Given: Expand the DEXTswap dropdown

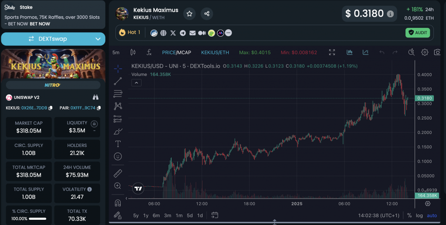Looking at the screenshot, I should [x=98, y=39].
